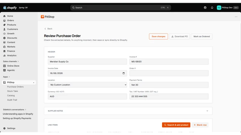Expand the Supplier Notes section

(x=128, y=111)
